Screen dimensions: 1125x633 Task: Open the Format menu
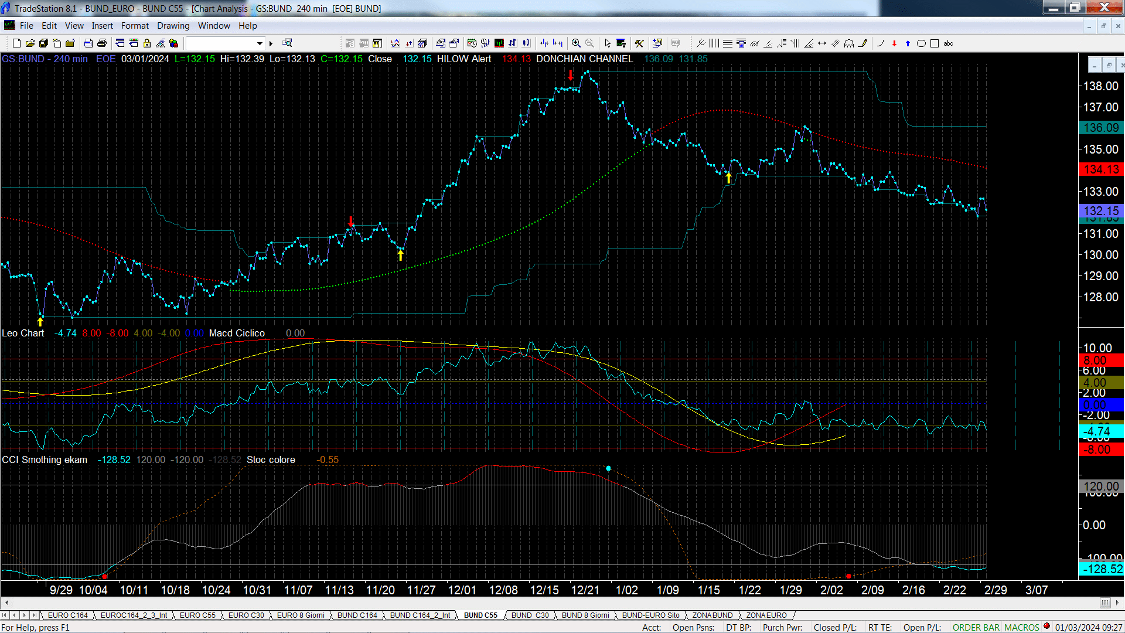tap(135, 26)
